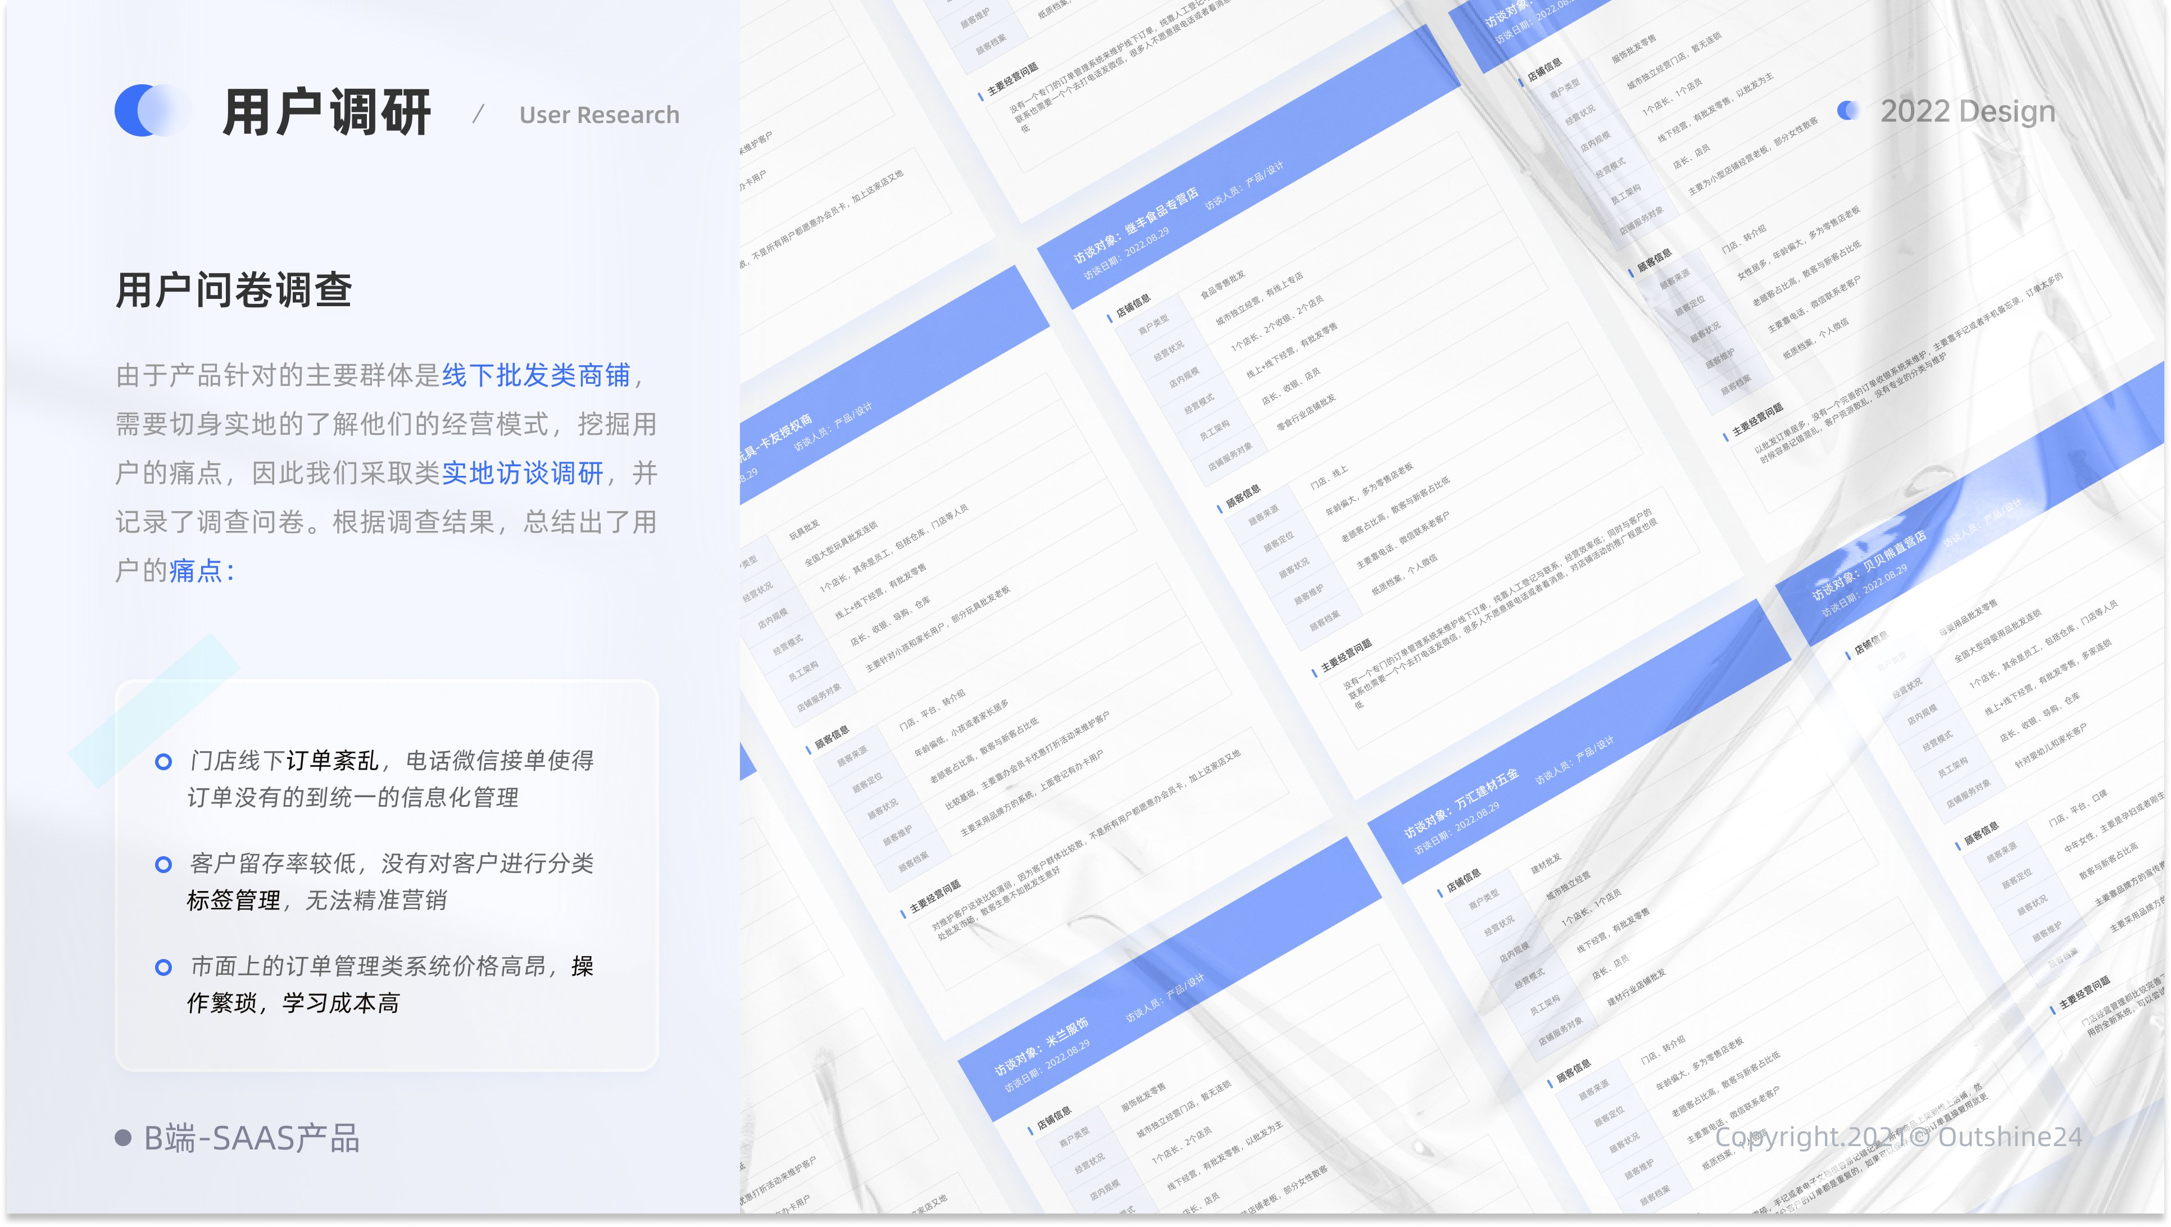Screen dimensions: 2171x1227
Task: Toggle the bullet beside the 客户留存率较低 pain point
Action: click(163, 864)
